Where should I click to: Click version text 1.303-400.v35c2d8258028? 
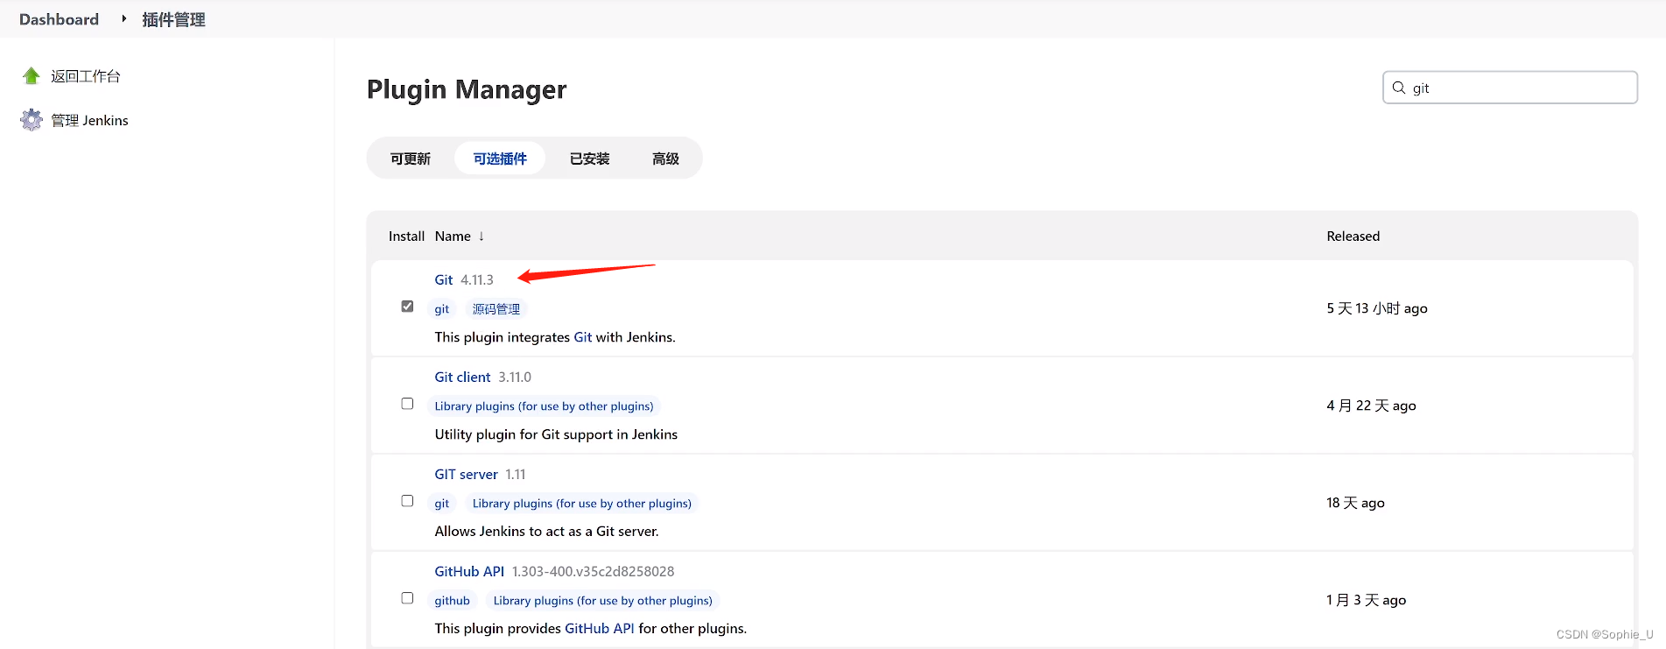594,572
